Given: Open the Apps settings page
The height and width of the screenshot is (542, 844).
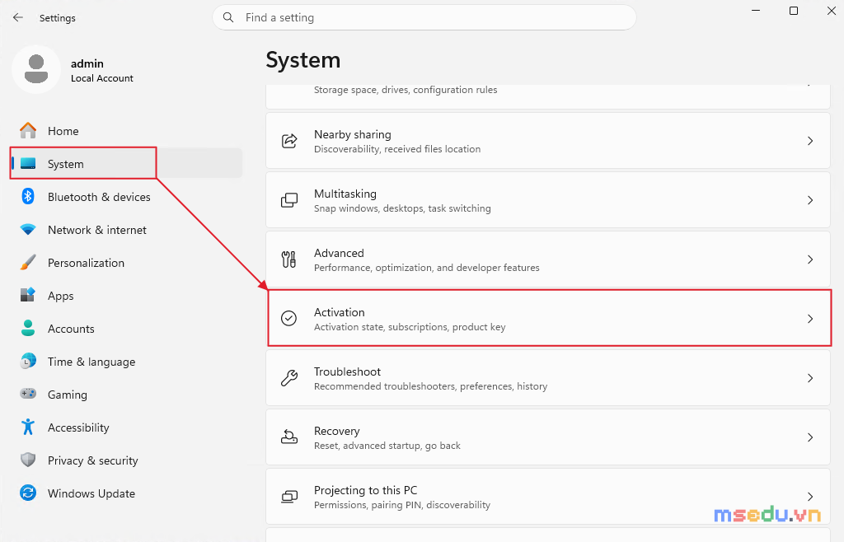Looking at the screenshot, I should click(126, 296).
